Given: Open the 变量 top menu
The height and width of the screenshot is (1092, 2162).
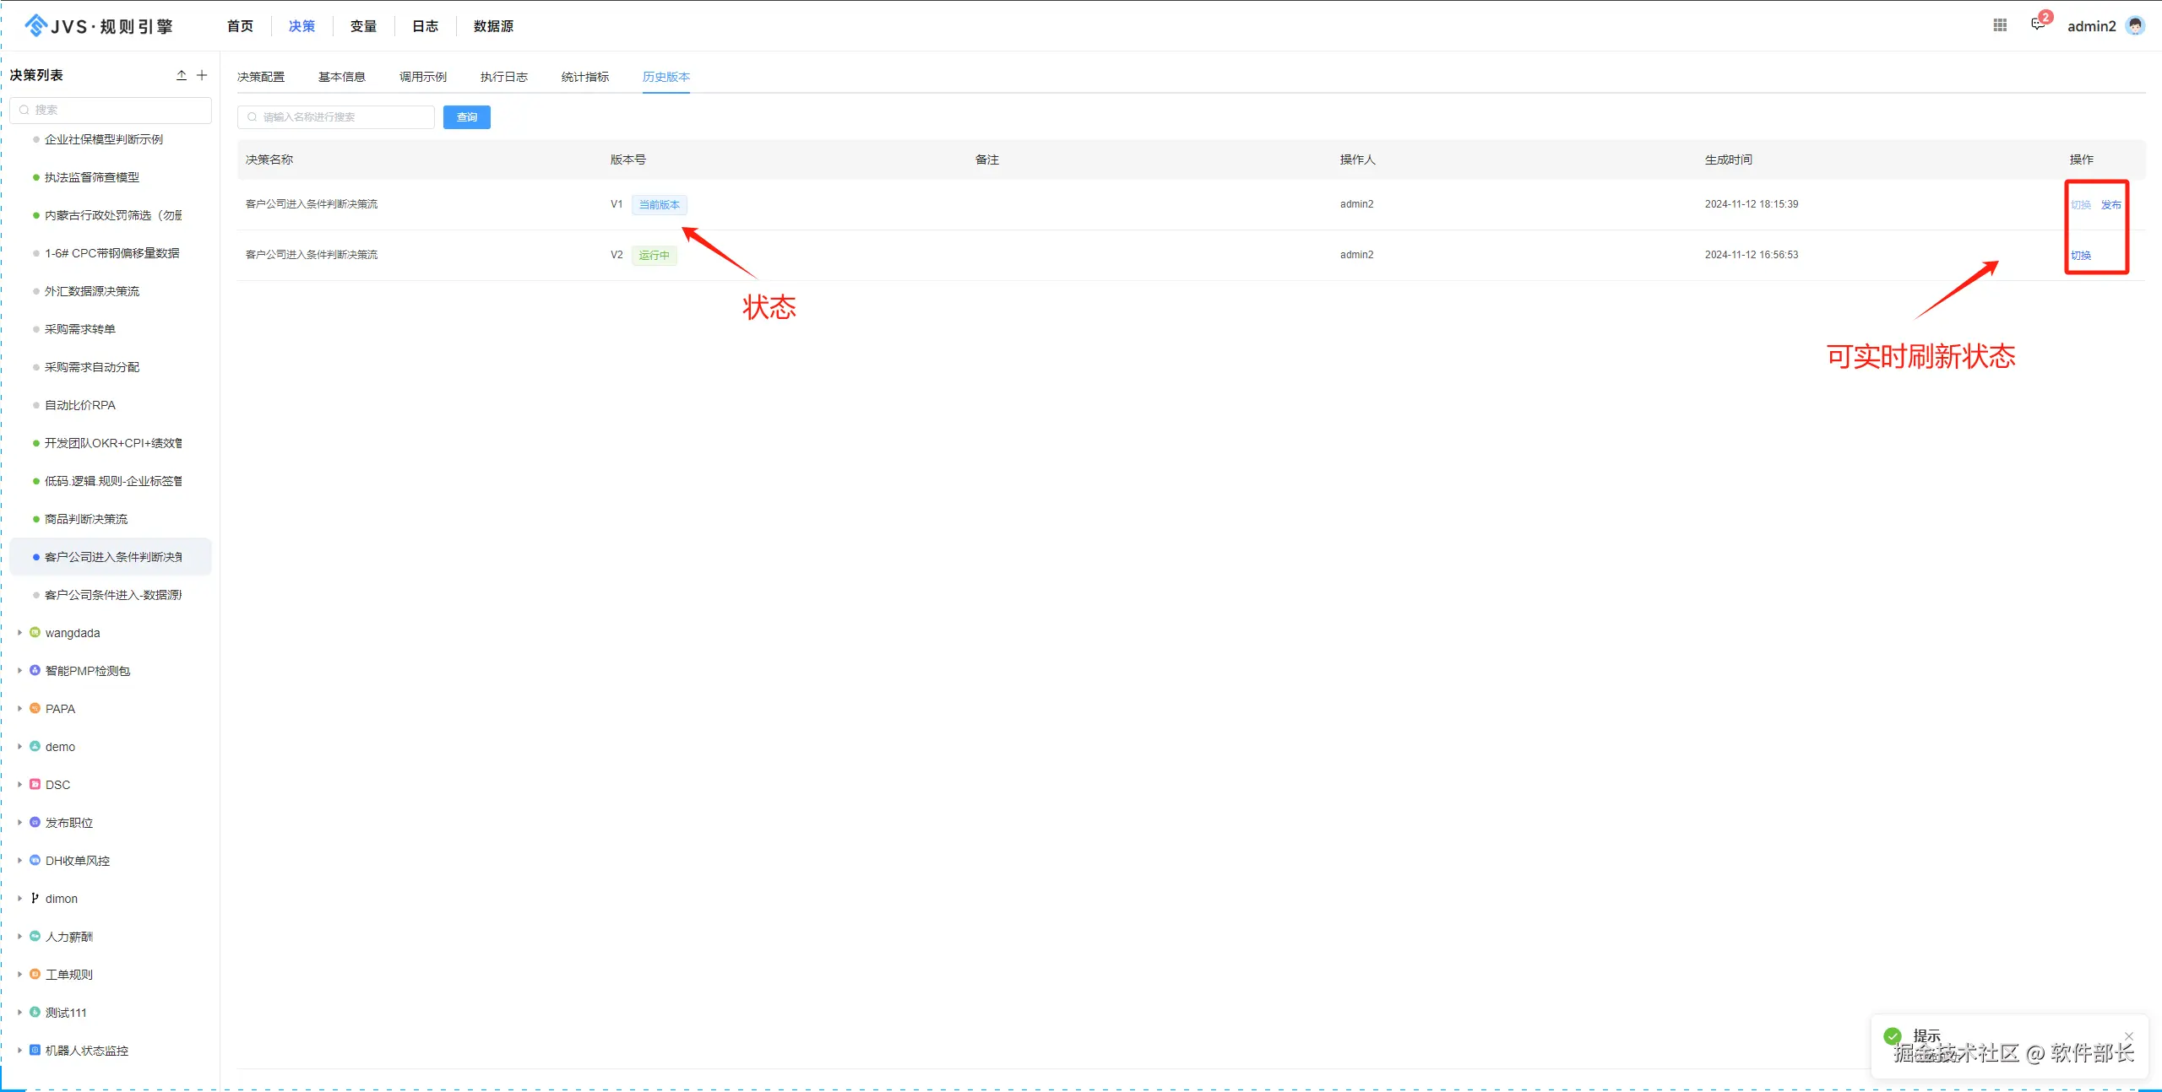Looking at the screenshot, I should [363, 26].
